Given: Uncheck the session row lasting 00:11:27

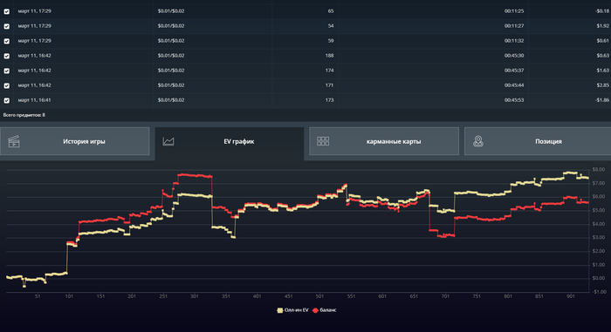Looking at the screenshot, I should (7, 26).
